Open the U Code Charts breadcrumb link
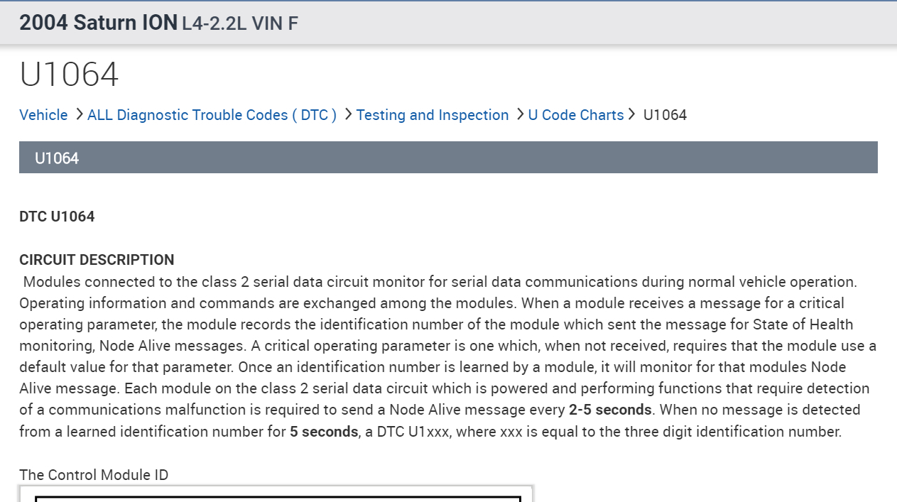The width and height of the screenshot is (897, 502). click(x=575, y=115)
